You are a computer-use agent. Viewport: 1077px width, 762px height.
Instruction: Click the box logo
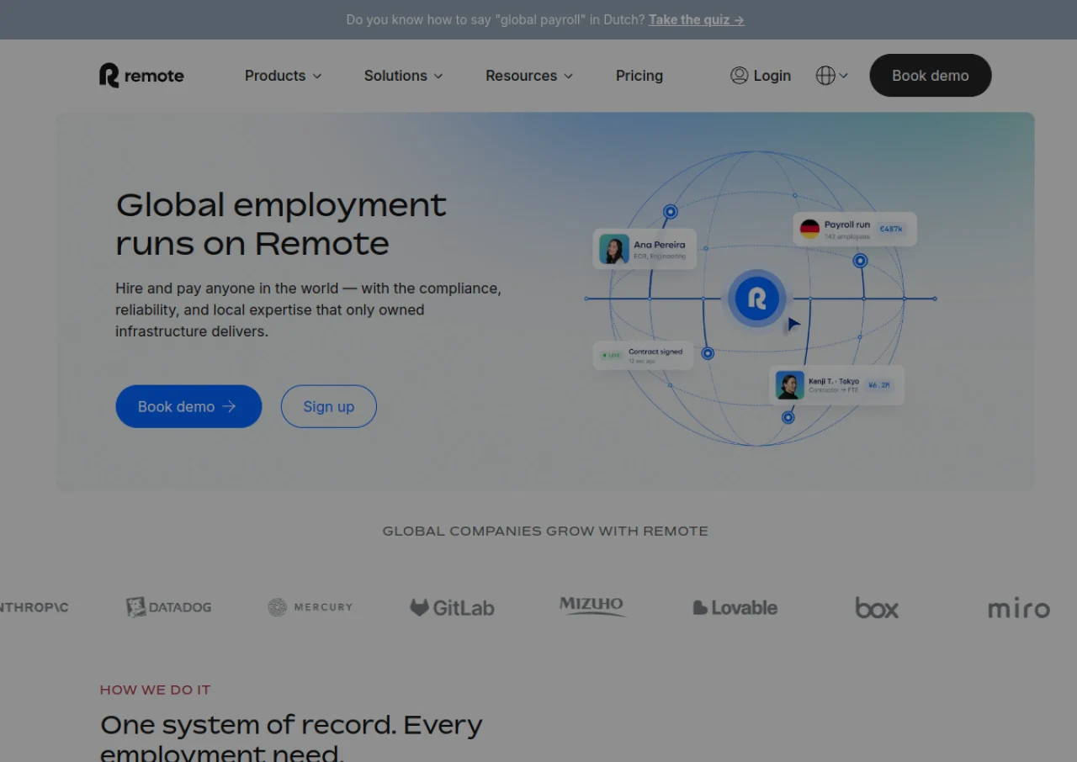pyautogui.click(x=877, y=607)
